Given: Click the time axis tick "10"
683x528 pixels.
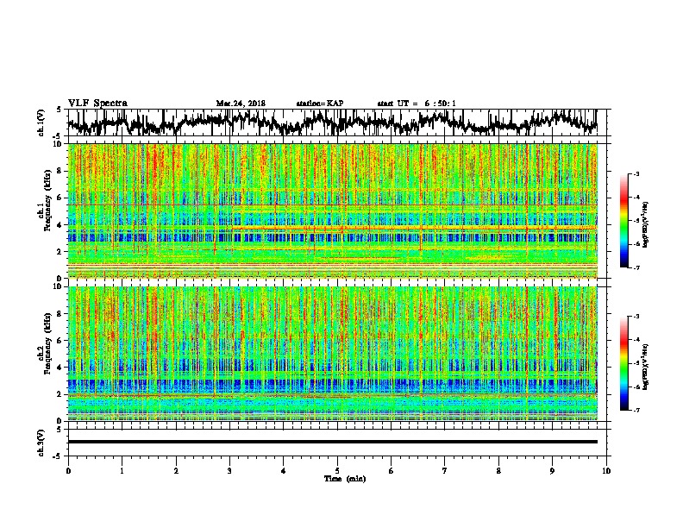Looking at the screenshot, I should click(606, 471).
